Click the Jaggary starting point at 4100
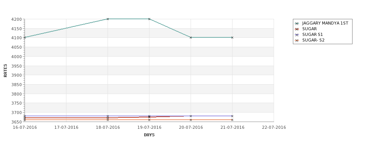The width and height of the screenshot is (368, 162). [x=25, y=37]
